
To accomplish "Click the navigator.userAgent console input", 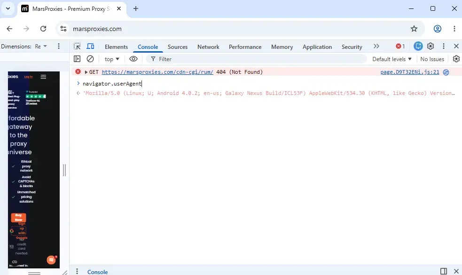I will click(112, 84).
